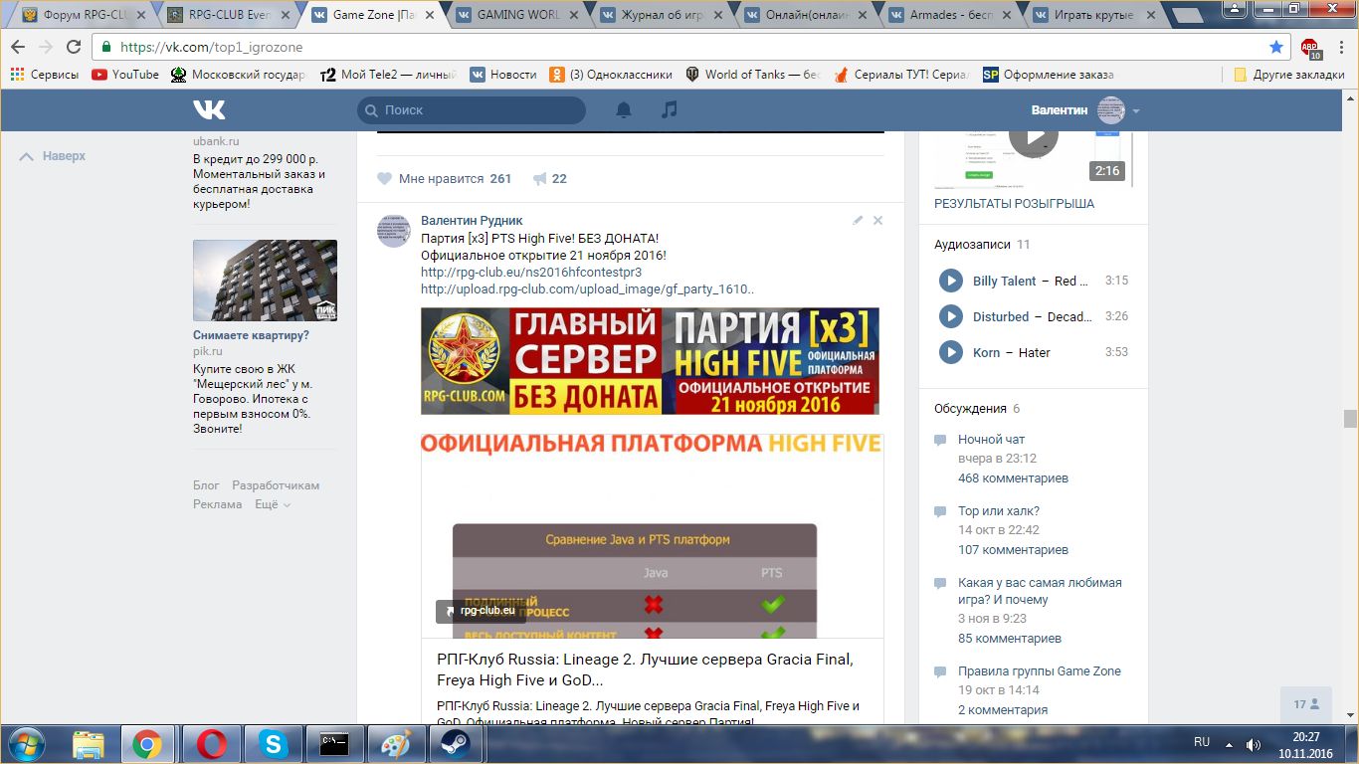This screenshot has width=1359, height=764.
Task: Open Steam from the taskbar
Action: [457, 744]
